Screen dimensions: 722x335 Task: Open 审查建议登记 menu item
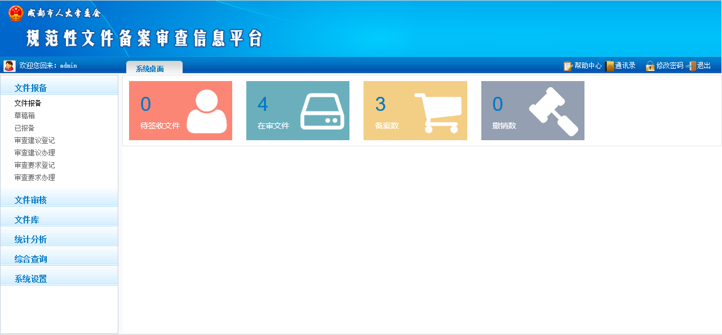tap(34, 141)
